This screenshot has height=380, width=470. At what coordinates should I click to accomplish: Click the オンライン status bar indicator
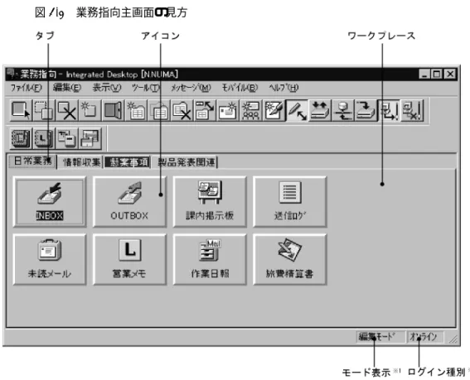(x=425, y=337)
